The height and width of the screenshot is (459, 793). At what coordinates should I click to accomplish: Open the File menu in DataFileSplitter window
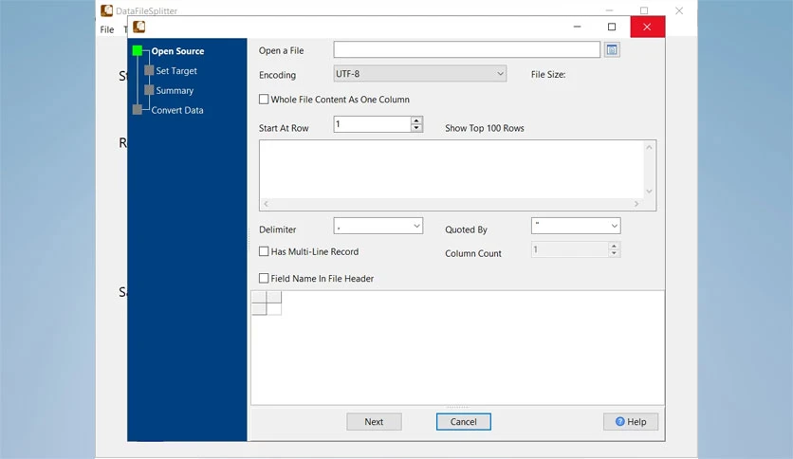106,29
